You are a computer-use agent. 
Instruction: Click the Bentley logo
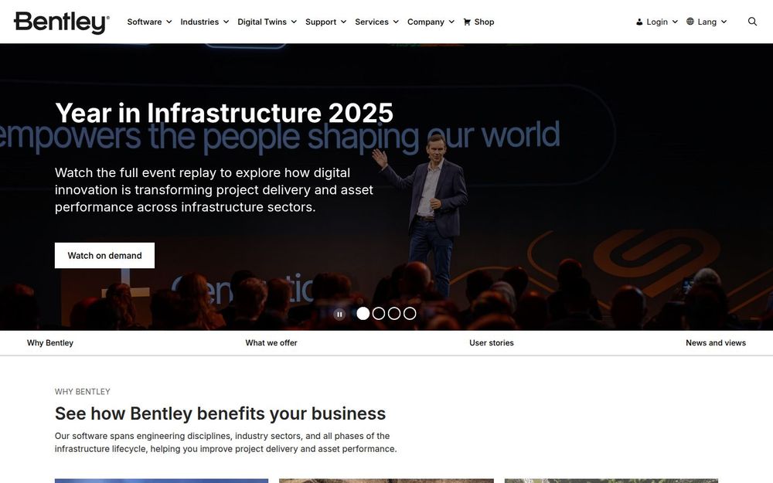tap(62, 22)
